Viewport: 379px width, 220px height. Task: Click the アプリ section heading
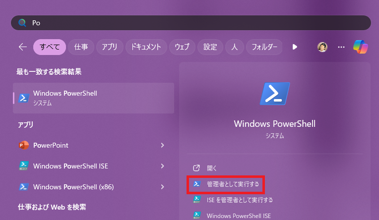pos(26,124)
